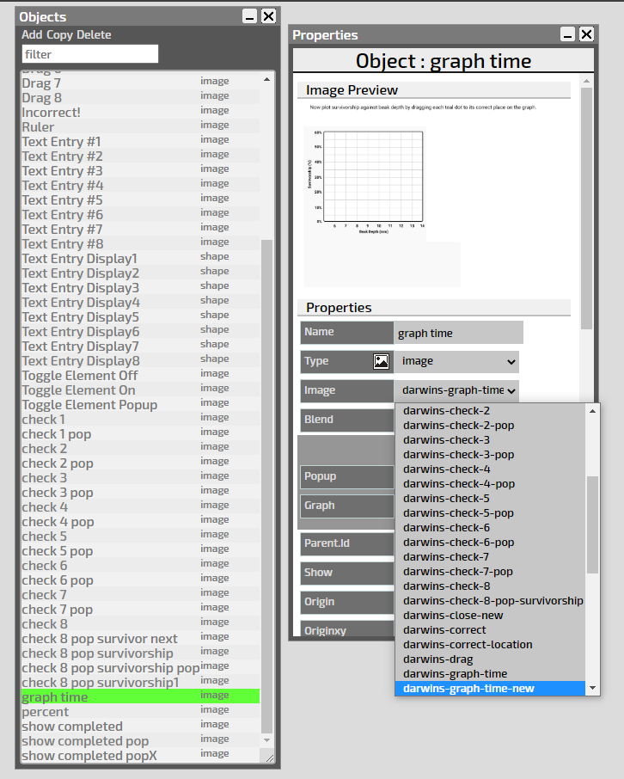Select Text Entry #5 object
The width and height of the screenshot is (624, 779).
click(140, 199)
